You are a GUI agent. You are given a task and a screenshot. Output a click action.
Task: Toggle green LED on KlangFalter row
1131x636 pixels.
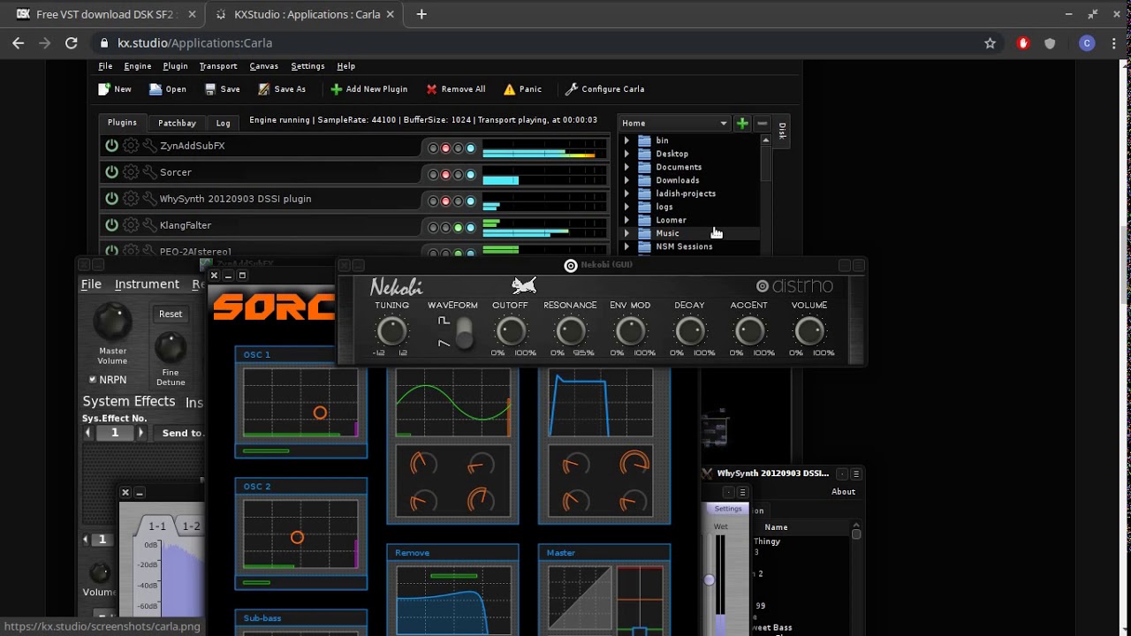tap(458, 228)
